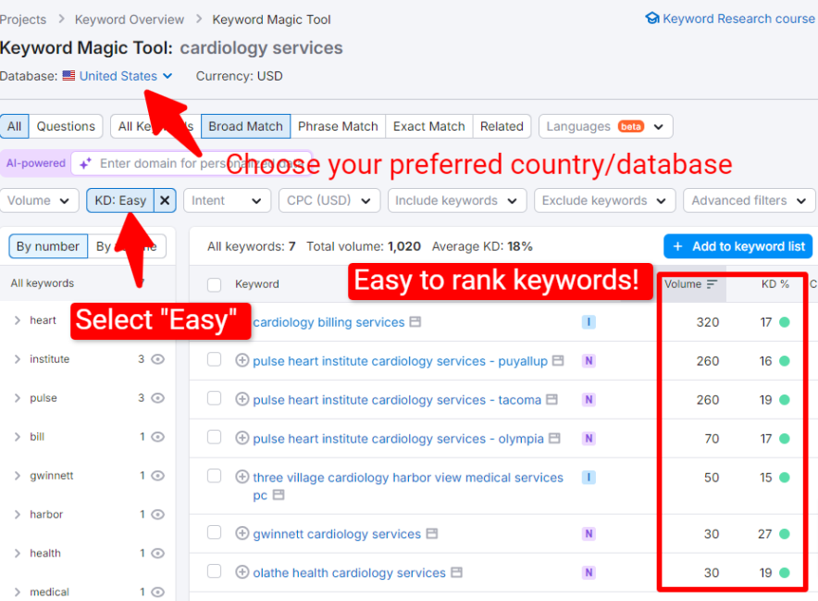Select the checkbox for pulse heart institute - olympia

point(215,437)
